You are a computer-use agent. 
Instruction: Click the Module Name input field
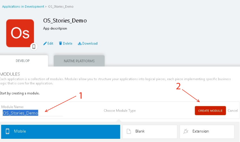tap(32, 113)
